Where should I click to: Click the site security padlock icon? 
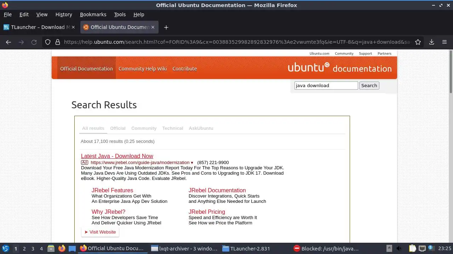[58, 42]
